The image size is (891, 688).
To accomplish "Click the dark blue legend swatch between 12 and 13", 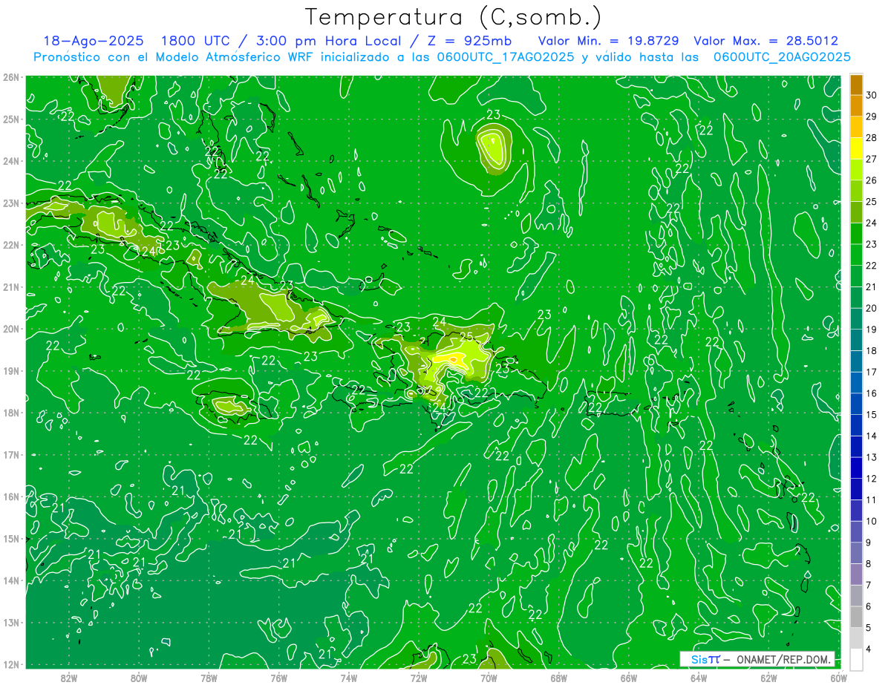I will point(856,468).
